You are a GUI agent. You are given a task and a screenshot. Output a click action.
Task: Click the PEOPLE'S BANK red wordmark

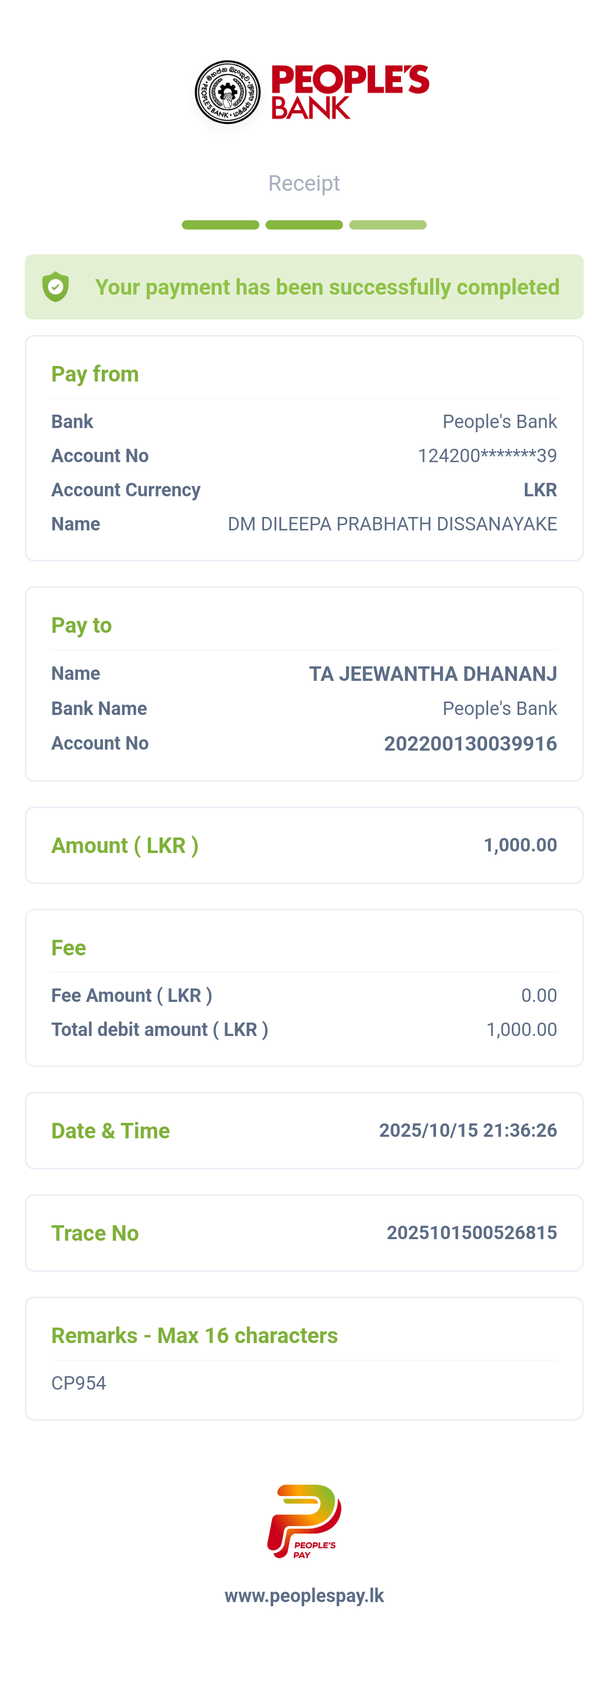click(x=350, y=92)
